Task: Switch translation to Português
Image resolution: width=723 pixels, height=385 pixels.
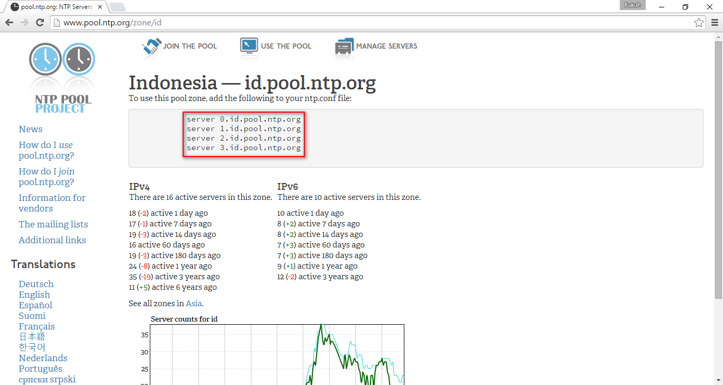Action: click(40, 369)
